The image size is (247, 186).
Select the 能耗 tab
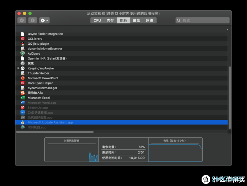[123, 20]
